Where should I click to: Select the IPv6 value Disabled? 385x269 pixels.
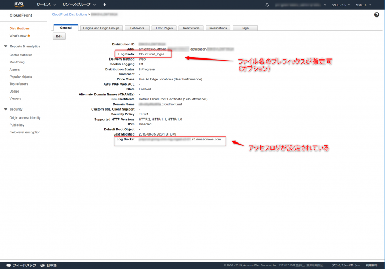(x=145, y=124)
